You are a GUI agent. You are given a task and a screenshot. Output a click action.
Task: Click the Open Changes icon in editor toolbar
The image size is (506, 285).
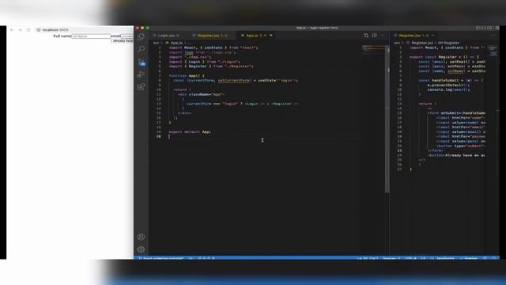pos(366,35)
